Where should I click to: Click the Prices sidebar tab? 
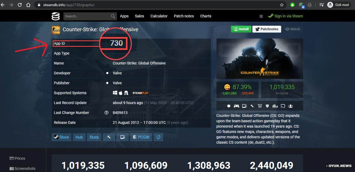coord(17,158)
